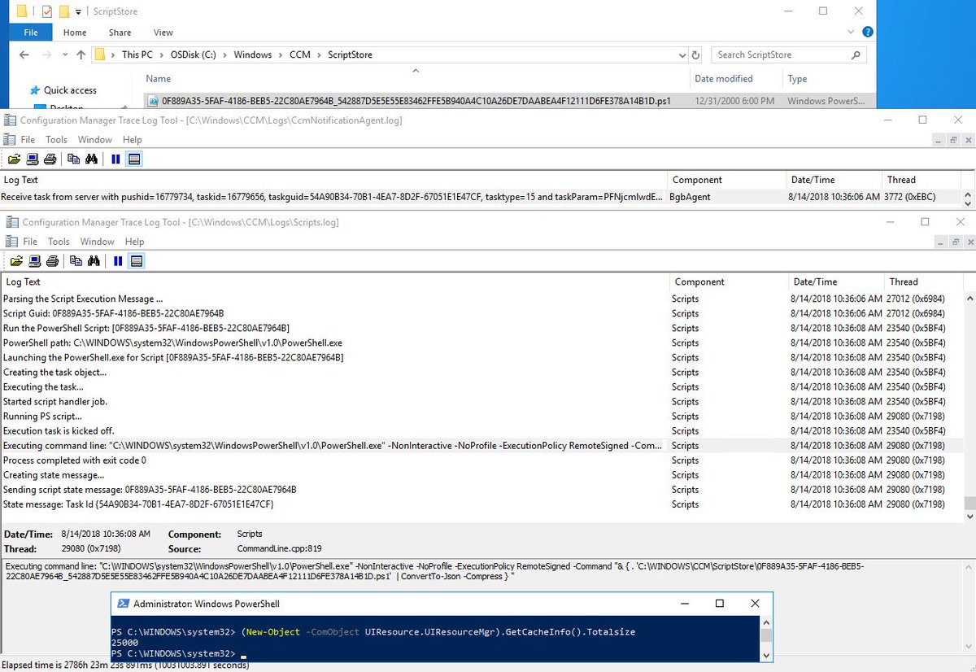
Task: Expand chevron after OSDisk (C:) in breadcrumb
Action: (x=226, y=55)
